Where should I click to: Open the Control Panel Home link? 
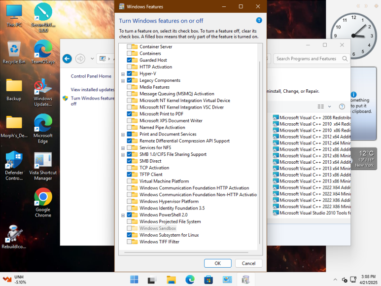91,76
